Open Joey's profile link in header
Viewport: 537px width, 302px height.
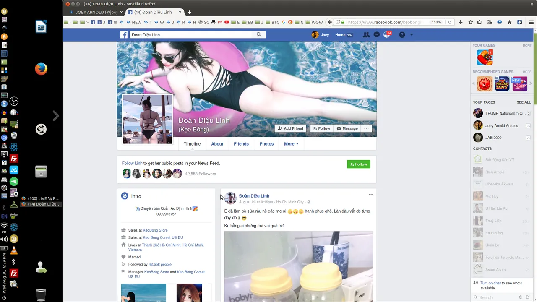(x=321, y=35)
